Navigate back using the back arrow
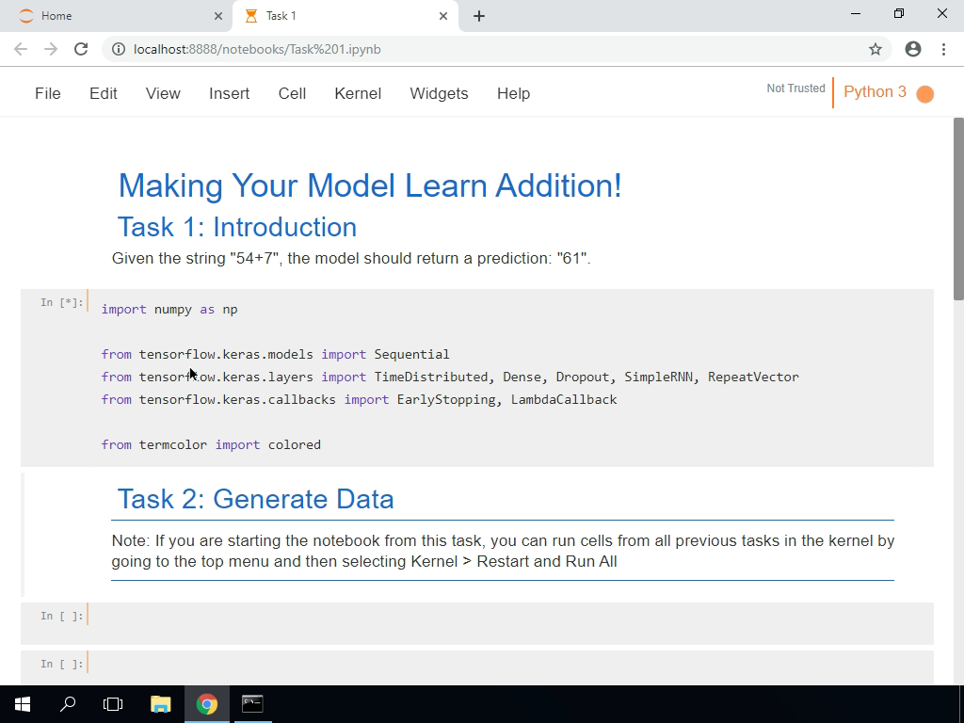The image size is (964, 723). [x=21, y=49]
